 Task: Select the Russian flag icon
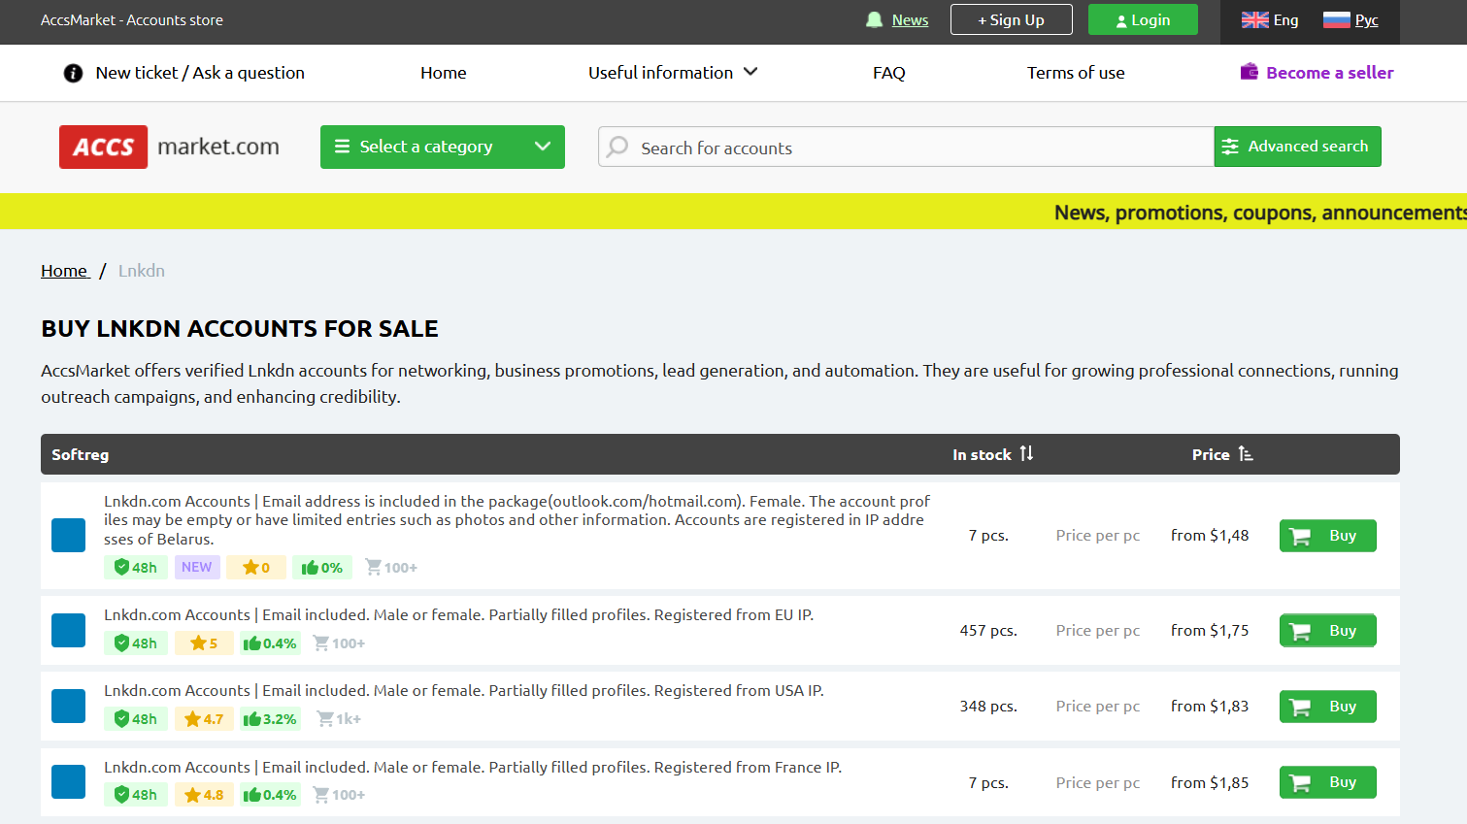pos(1336,19)
